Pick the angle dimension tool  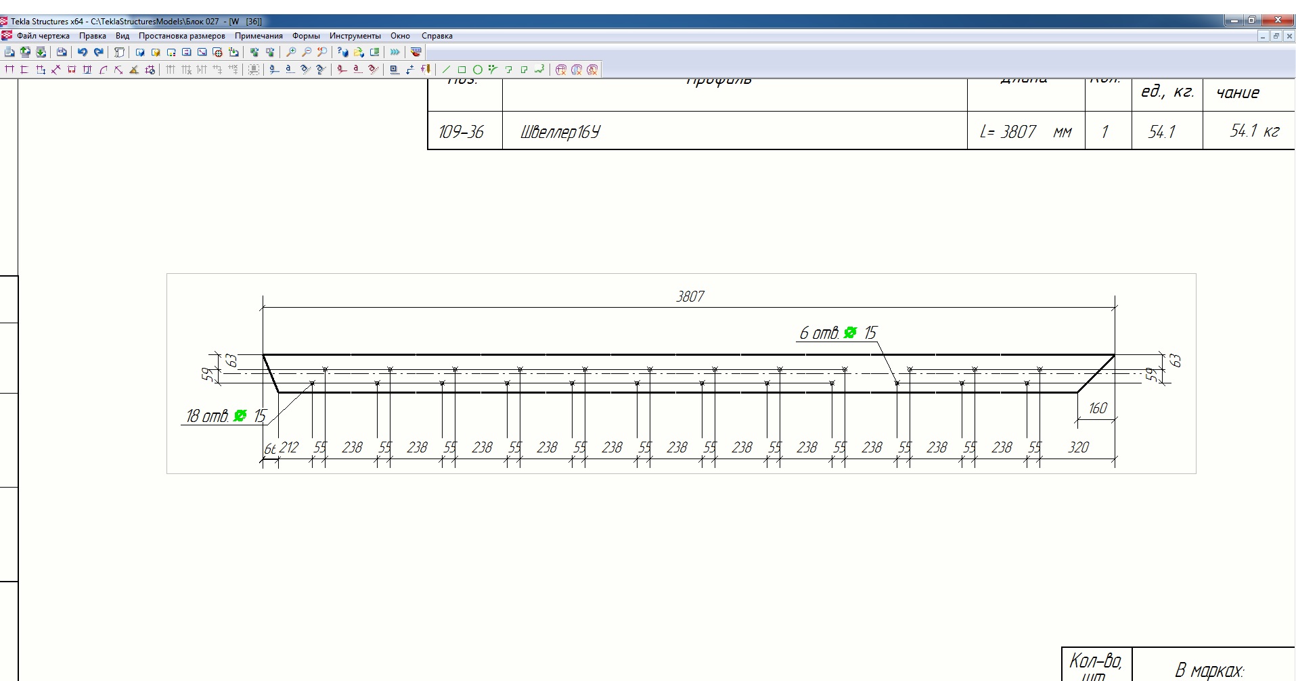click(133, 70)
